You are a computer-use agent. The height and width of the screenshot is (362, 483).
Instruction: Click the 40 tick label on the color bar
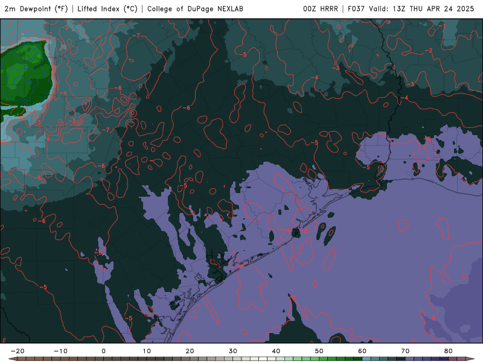[x=276, y=351]
